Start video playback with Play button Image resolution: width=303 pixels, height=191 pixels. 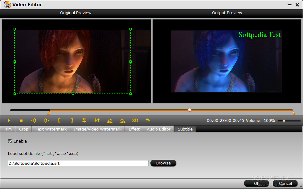(9, 121)
